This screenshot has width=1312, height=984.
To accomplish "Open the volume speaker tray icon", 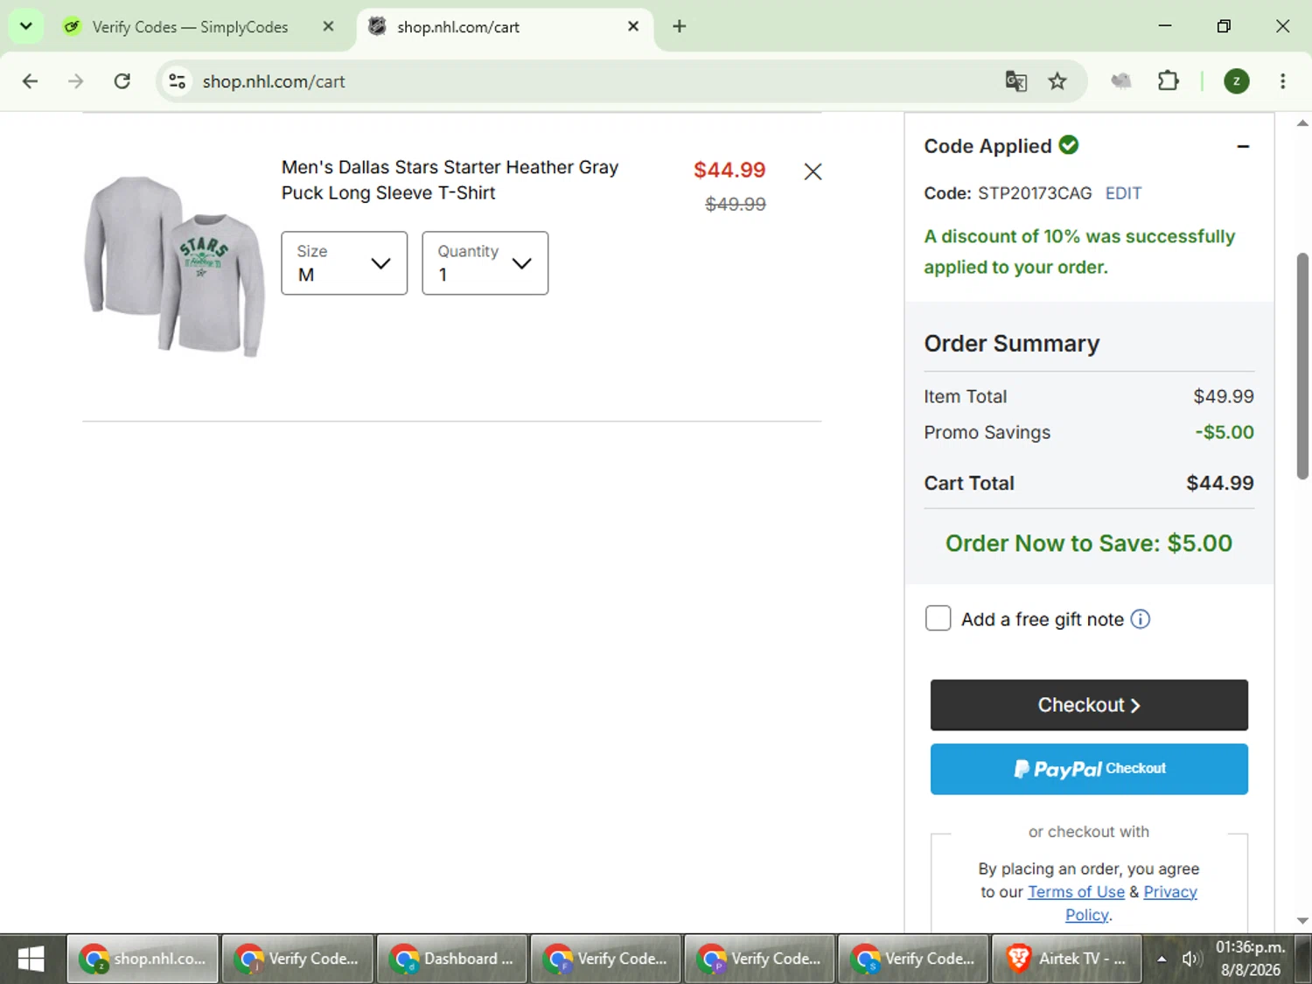I will pyautogui.click(x=1190, y=960).
